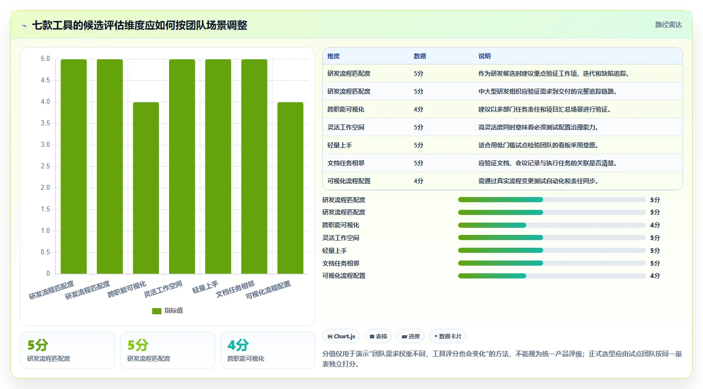Click 可视化流程配置 cell in the table
Image resolution: width=703 pixels, height=389 pixels.
pyautogui.click(x=349, y=181)
